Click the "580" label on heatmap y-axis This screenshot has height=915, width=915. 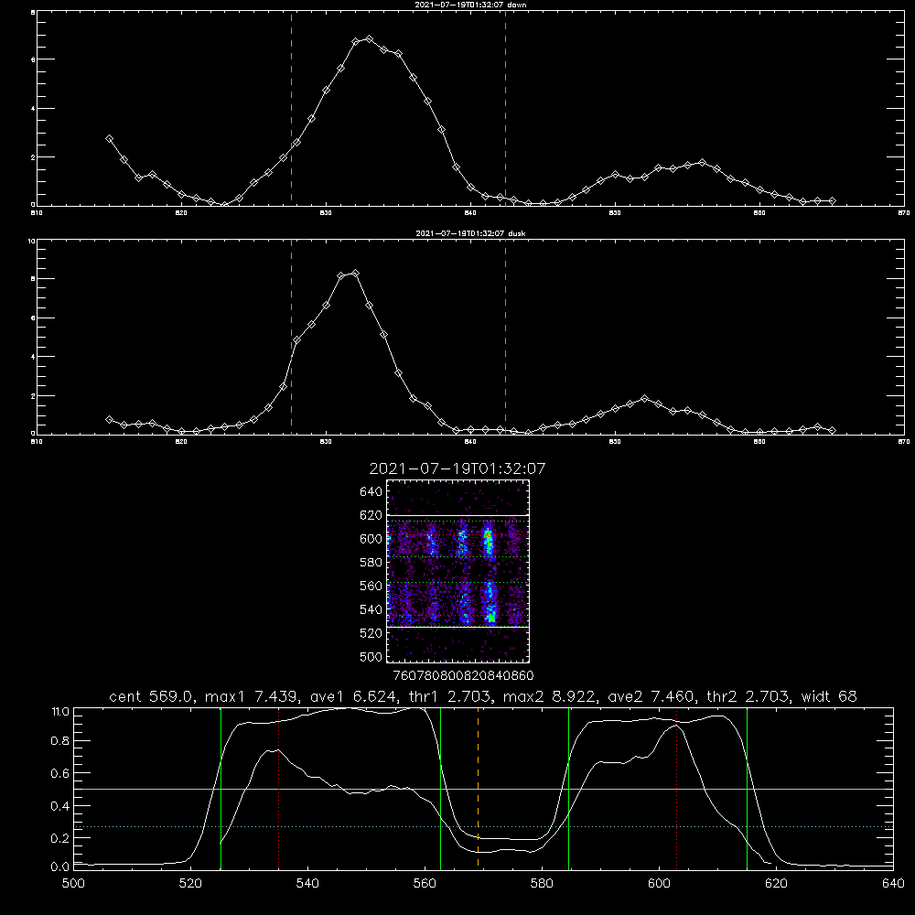[x=371, y=562]
